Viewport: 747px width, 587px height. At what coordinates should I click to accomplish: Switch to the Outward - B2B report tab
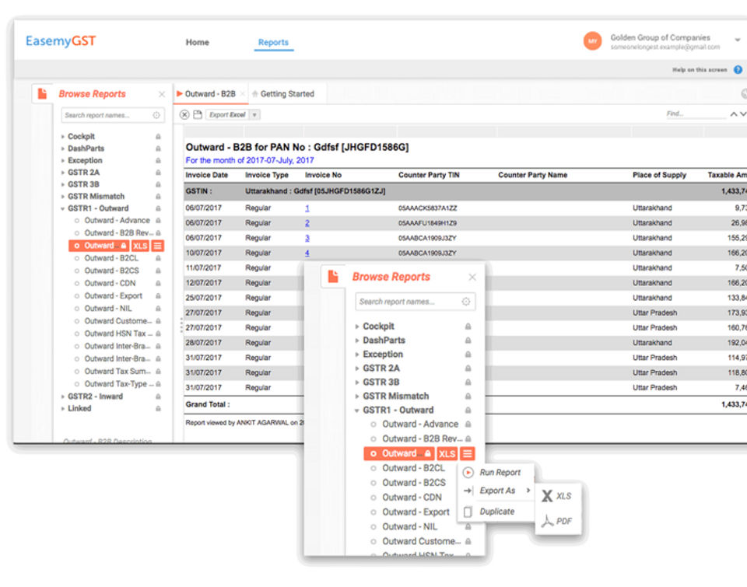click(210, 94)
